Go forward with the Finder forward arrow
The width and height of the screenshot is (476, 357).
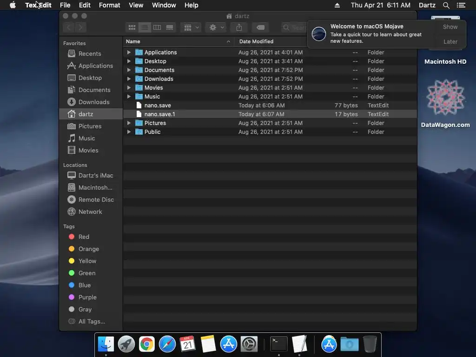pos(80,27)
